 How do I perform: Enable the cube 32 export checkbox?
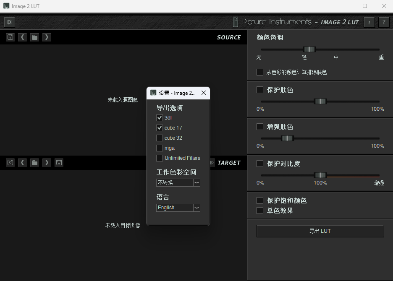coord(160,138)
